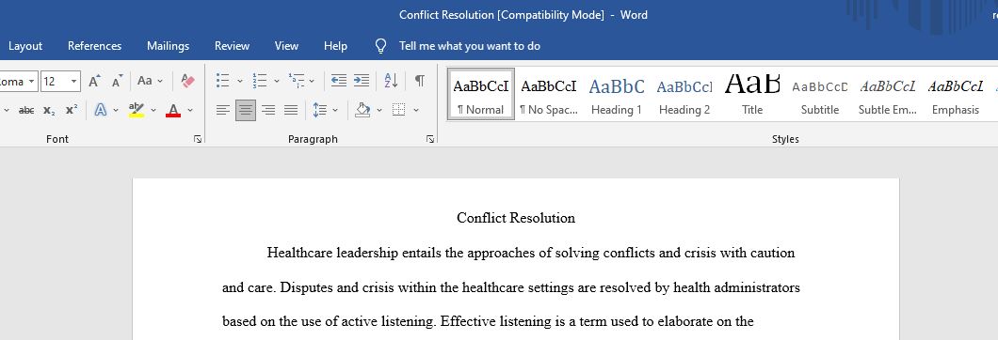Toggle superscript formatting
The image size is (998, 340).
click(72, 110)
